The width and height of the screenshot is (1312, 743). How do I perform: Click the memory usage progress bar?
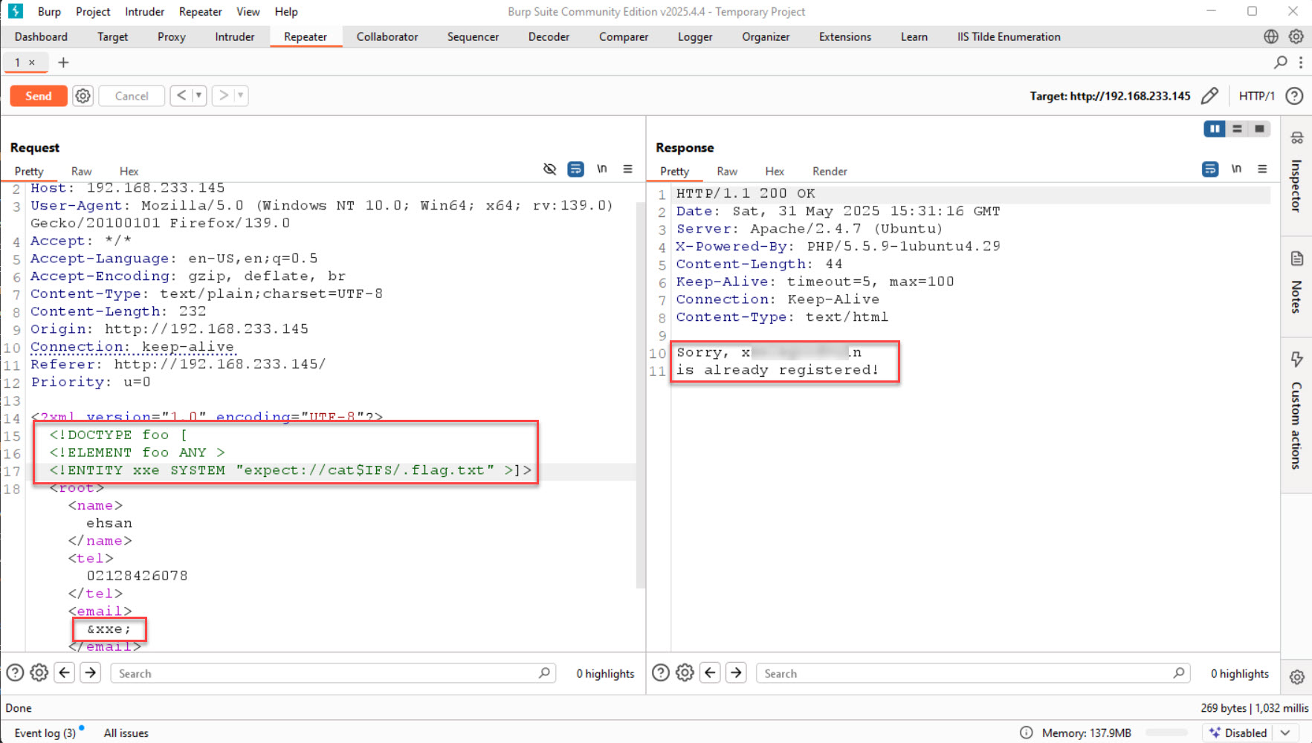(x=1166, y=733)
